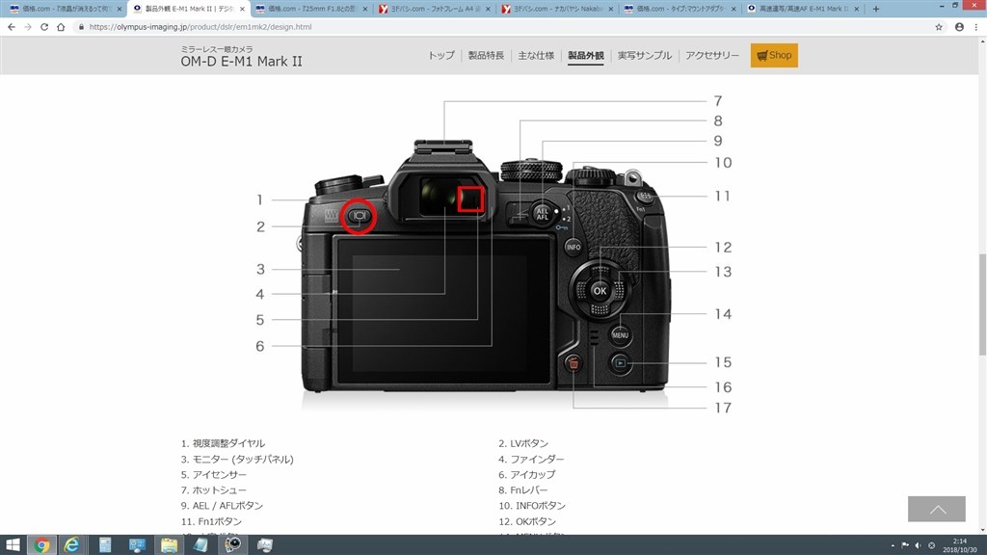Image resolution: width=987 pixels, height=555 pixels.
Task: Select the text 3. モニター (タッチパネル)
Action: point(237,460)
